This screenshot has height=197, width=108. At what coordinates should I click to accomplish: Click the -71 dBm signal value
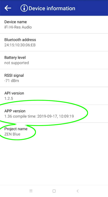pyautogui.click(x=12, y=81)
